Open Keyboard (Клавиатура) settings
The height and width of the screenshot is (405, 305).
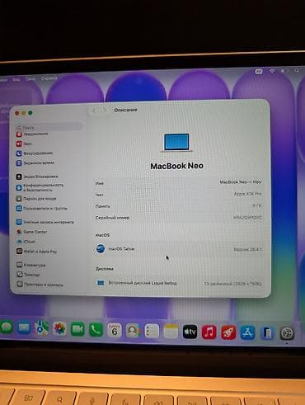31,265
